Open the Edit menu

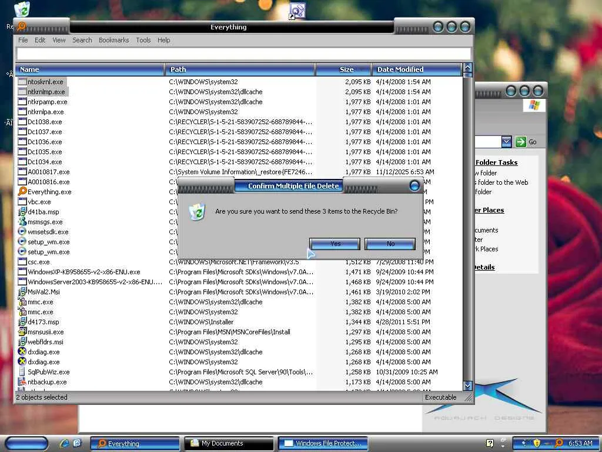tap(40, 40)
